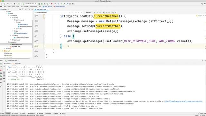Screen dimensions: 206x116
Task: Click the currentWeather search field
Action: point(52,13)
